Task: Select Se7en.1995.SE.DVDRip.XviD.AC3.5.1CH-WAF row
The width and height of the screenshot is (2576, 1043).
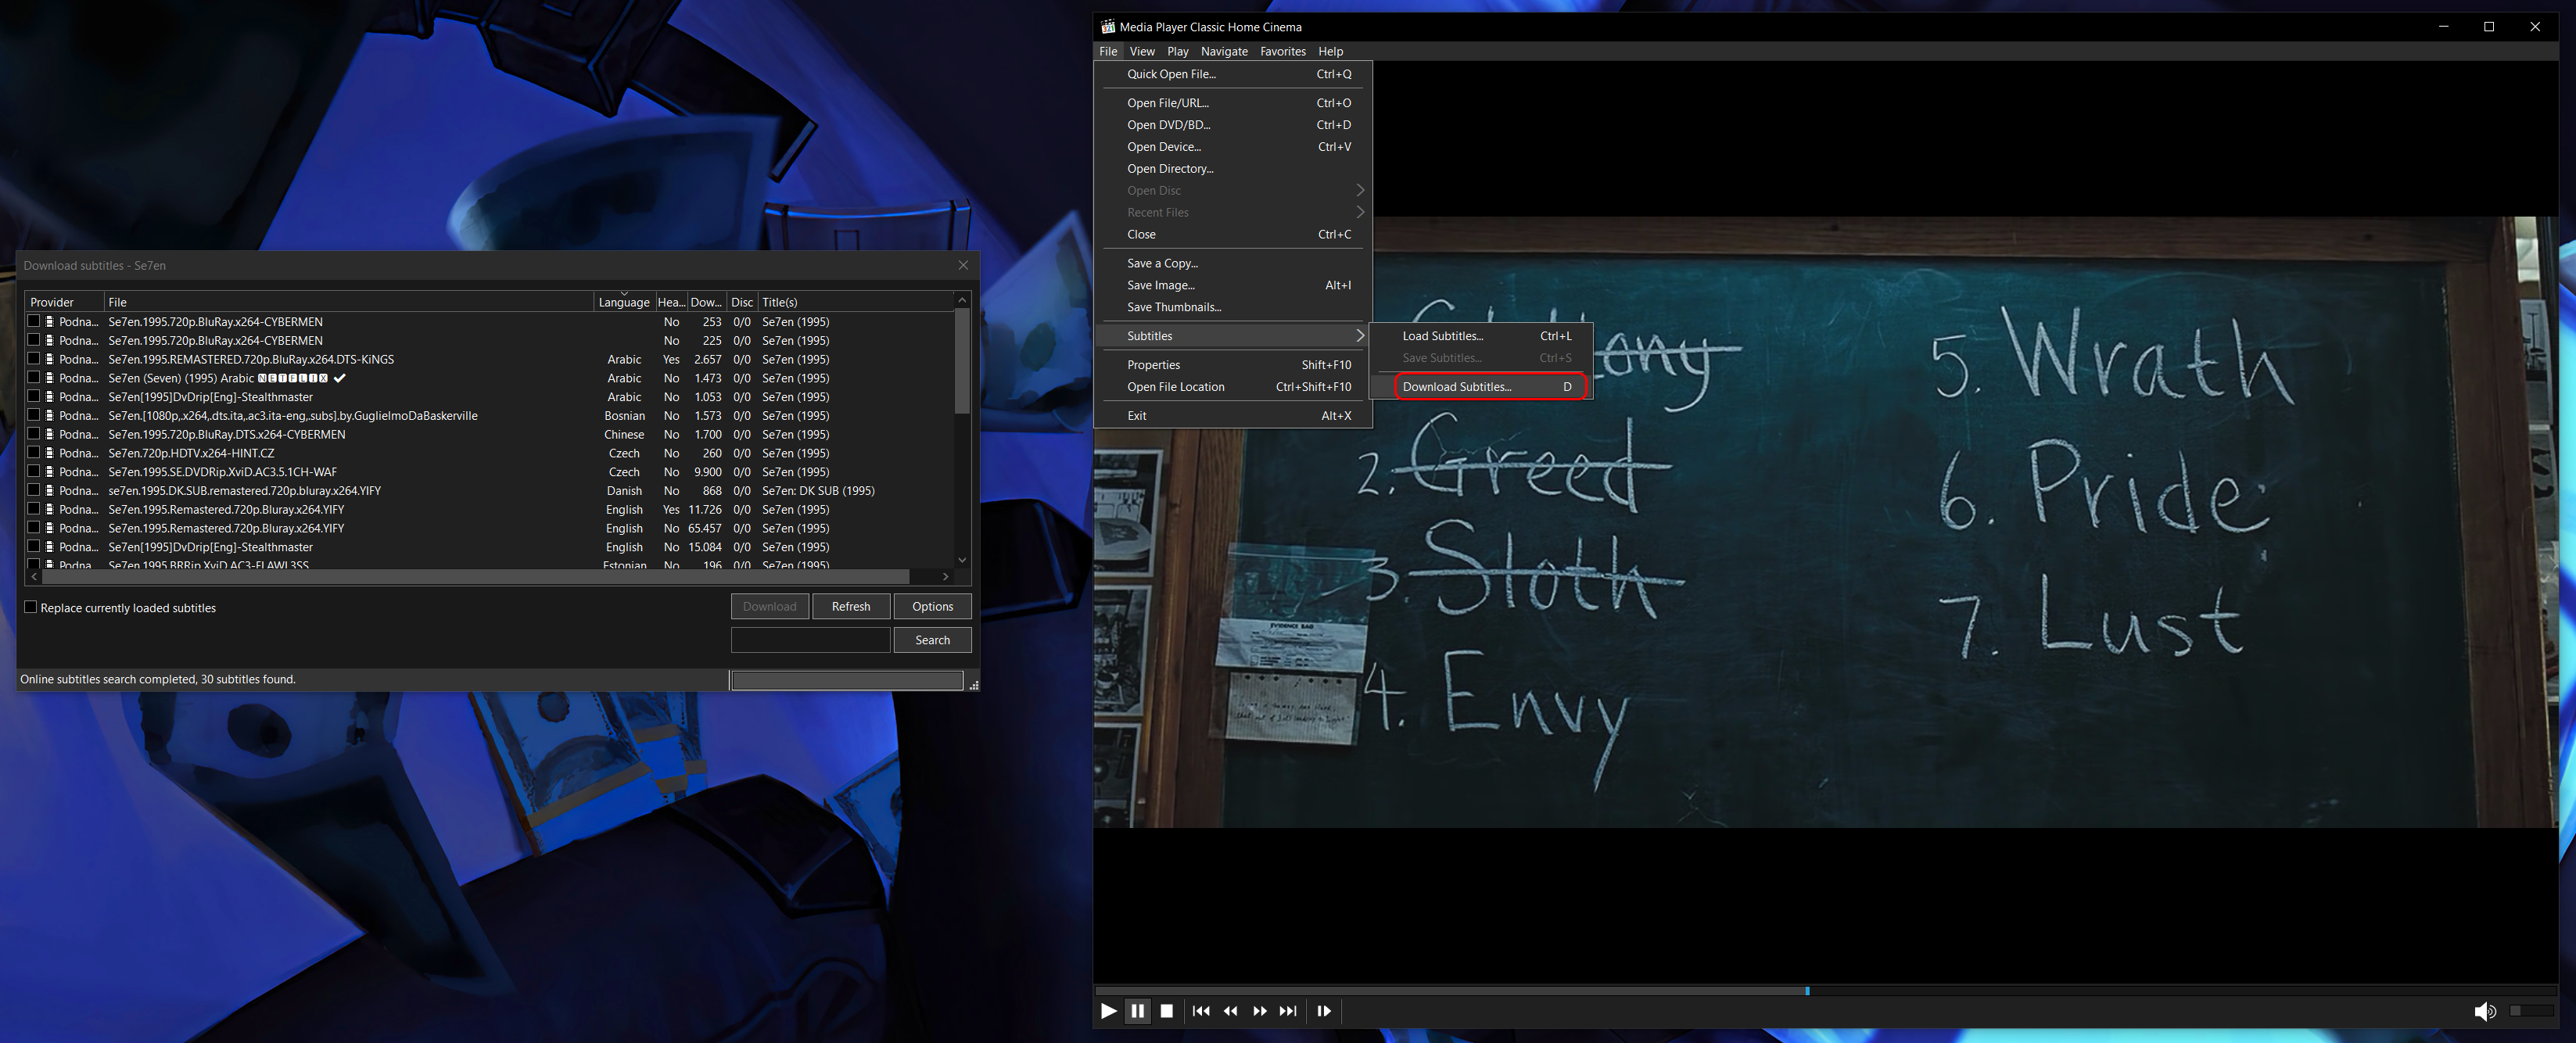Action: pos(490,472)
